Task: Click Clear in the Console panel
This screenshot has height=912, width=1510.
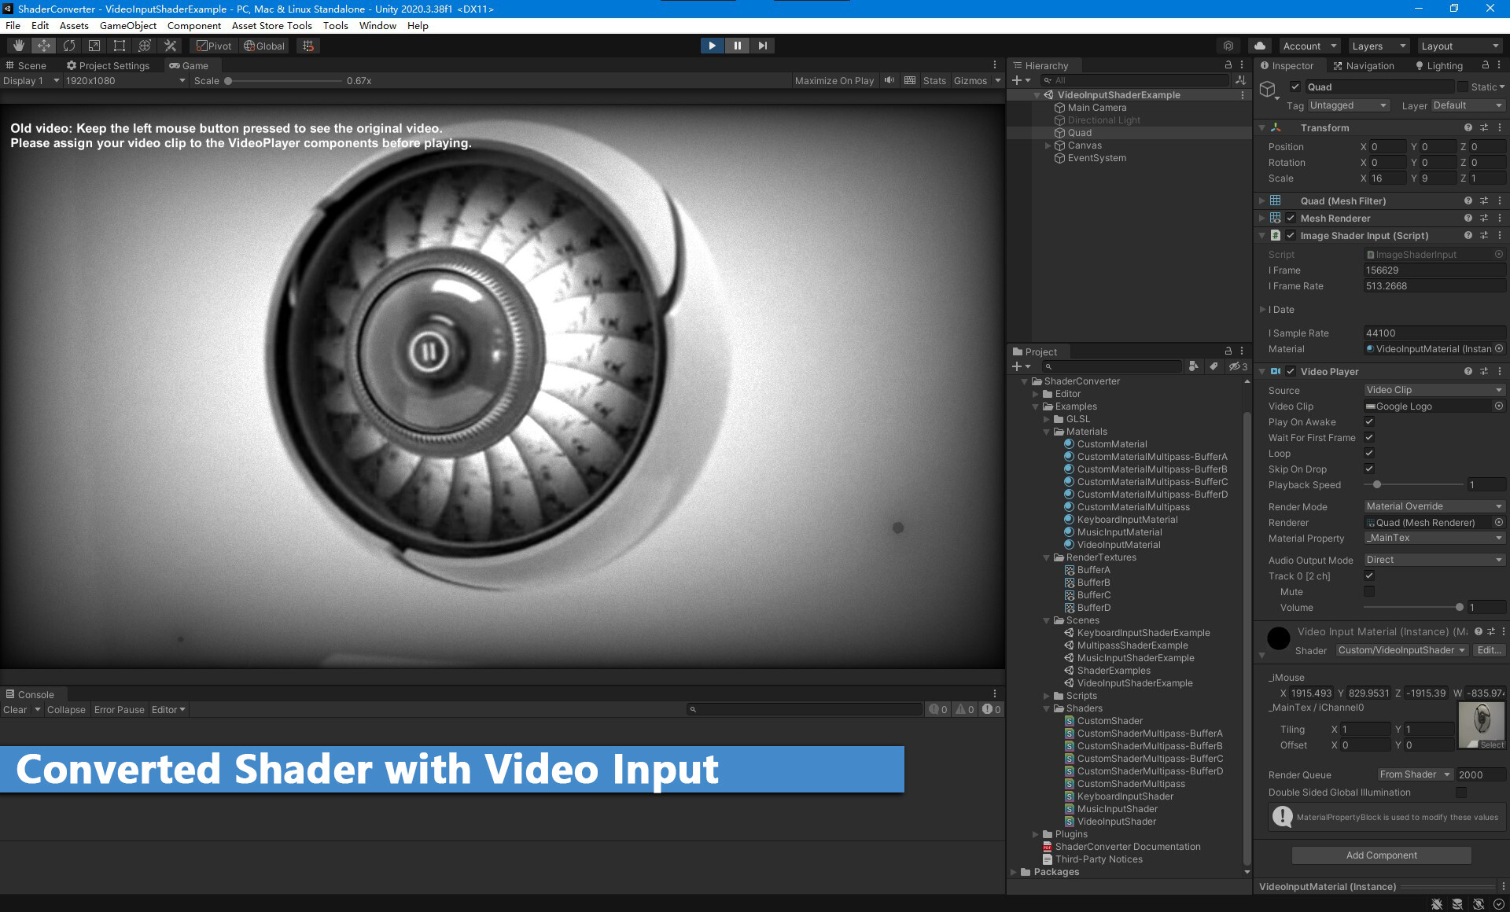Action: (x=16, y=709)
